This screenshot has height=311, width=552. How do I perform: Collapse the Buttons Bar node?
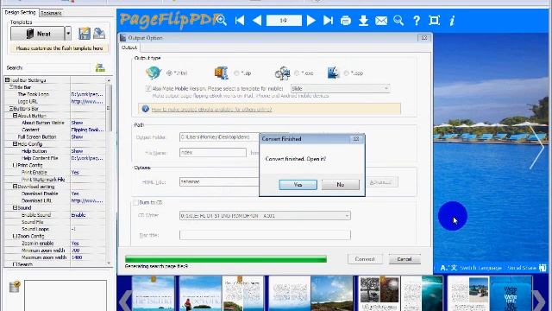[x=11, y=108]
